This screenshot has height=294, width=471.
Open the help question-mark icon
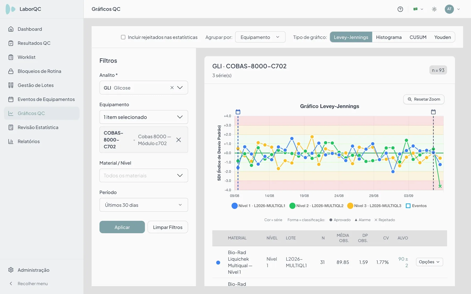pyautogui.click(x=400, y=9)
